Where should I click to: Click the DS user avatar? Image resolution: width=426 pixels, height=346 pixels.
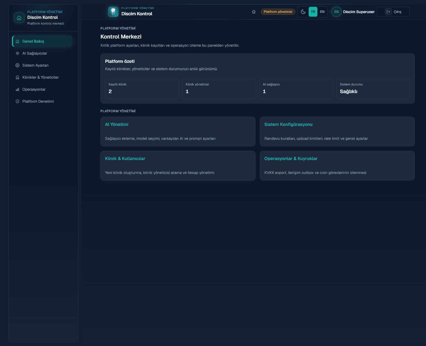336,12
